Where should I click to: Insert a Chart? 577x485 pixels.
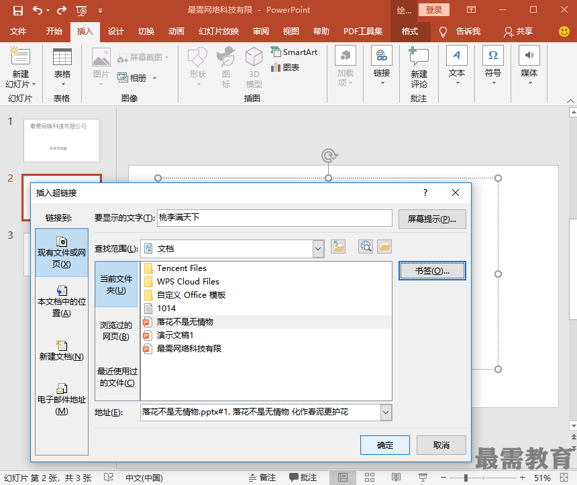(x=285, y=67)
